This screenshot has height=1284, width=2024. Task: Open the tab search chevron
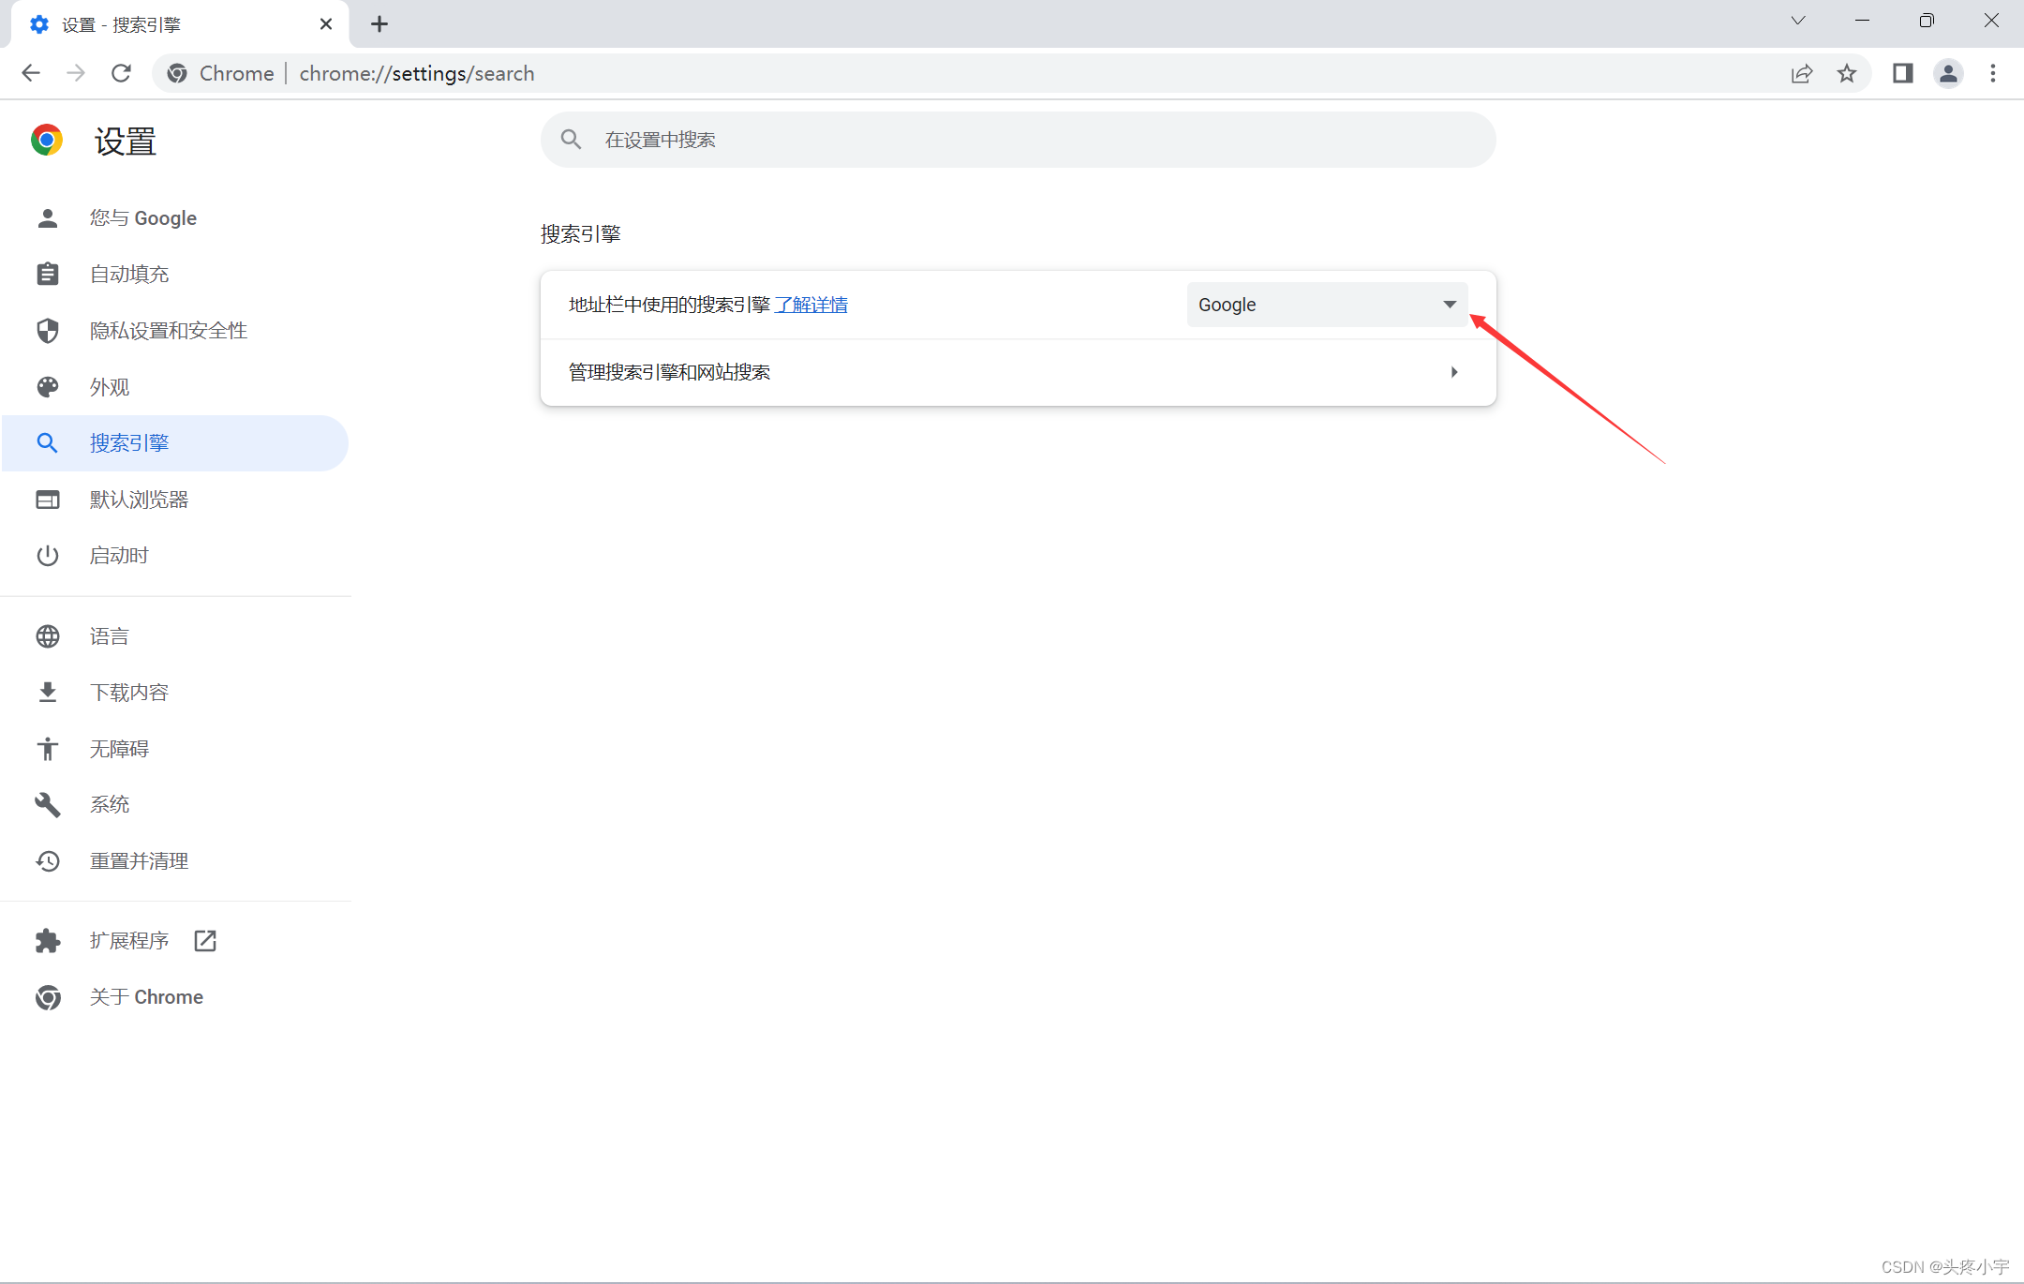pos(1798,21)
